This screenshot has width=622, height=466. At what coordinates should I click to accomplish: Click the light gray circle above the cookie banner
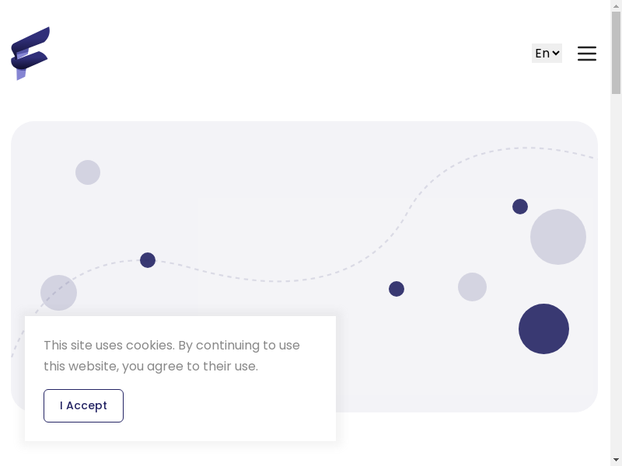click(x=58, y=293)
